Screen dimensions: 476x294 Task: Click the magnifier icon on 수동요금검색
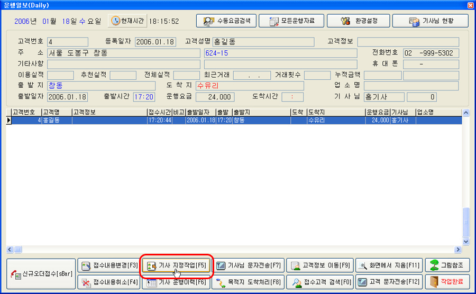coord(208,21)
